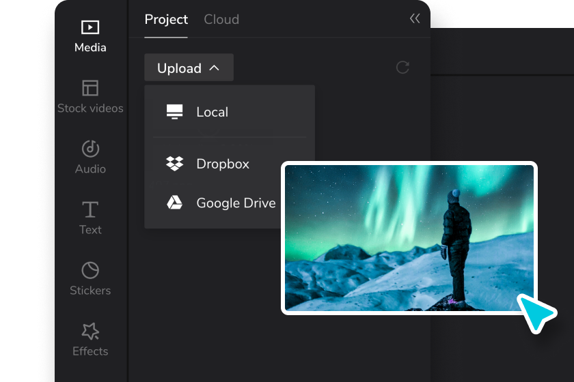Open the Stock videos panel

tap(90, 97)
